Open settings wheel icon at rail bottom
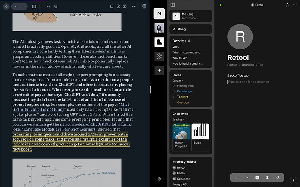300x187 pixels. pos(159,179)
